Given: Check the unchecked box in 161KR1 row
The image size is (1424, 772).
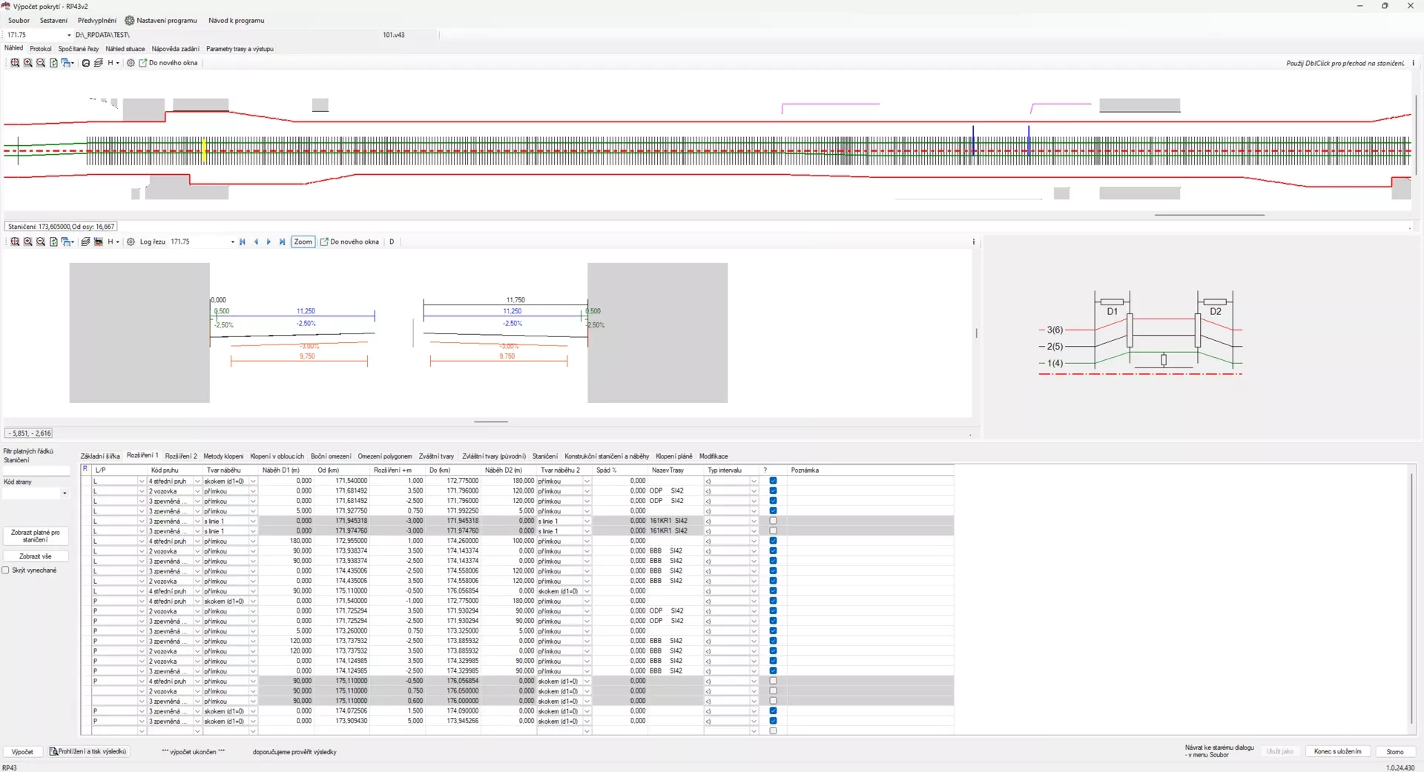Looking at the screenshot, I should click(773, 521).
